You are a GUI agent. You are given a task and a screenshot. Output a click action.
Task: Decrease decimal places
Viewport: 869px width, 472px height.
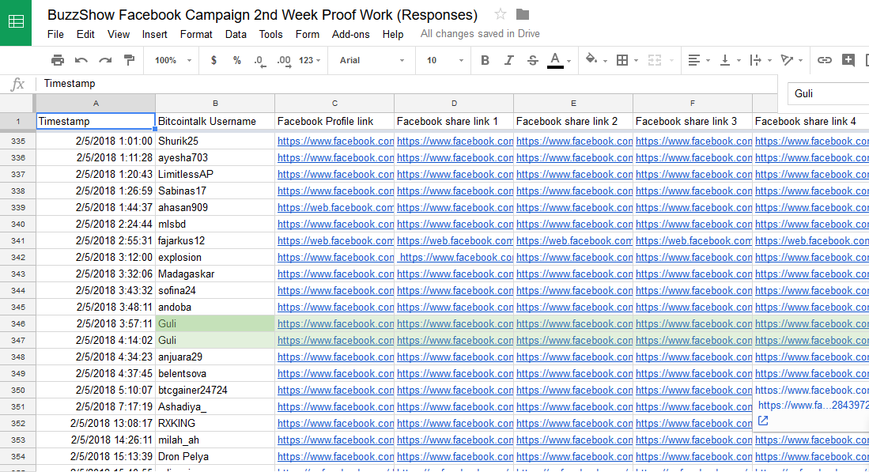pyautogui.click(x=259, y=61)
